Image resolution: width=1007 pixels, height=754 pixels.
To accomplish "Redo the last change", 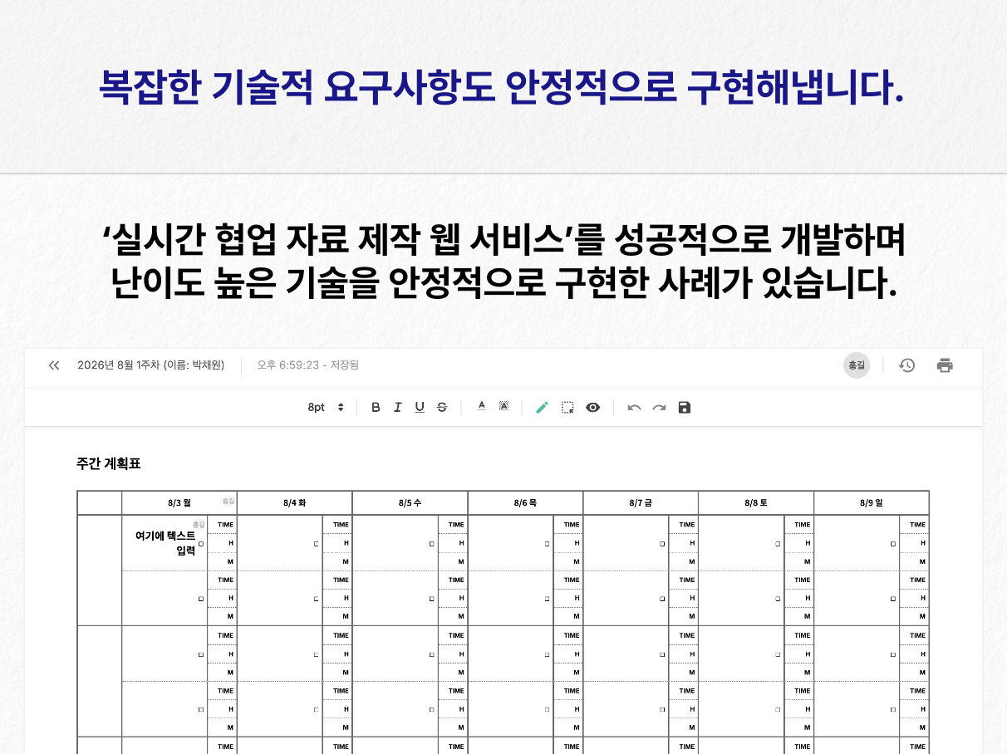I will tap(659, 407).
